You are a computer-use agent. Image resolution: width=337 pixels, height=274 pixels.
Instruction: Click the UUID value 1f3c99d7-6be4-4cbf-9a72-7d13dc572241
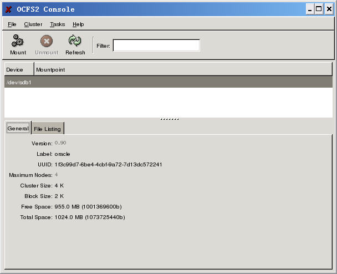point(108,165)
